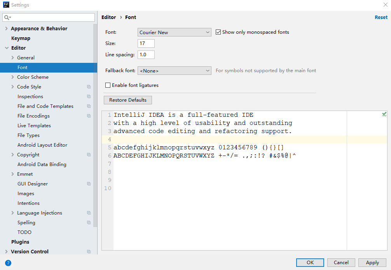Open help via the blue question mark icon

click(8, 263)
